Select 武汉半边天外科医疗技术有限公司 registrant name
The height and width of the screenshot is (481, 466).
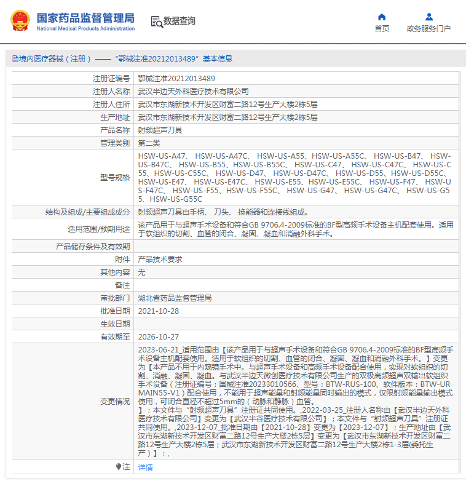tap(193, 92)
